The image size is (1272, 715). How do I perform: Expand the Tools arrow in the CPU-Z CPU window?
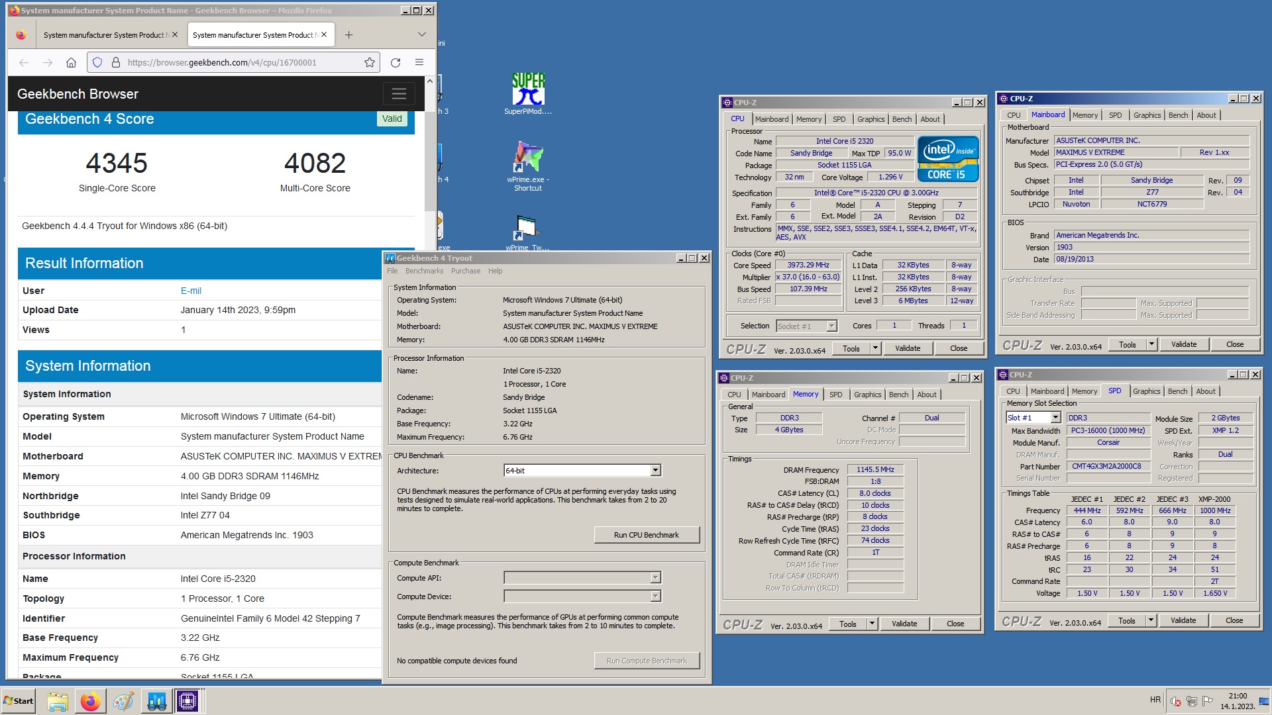(875, 348)
